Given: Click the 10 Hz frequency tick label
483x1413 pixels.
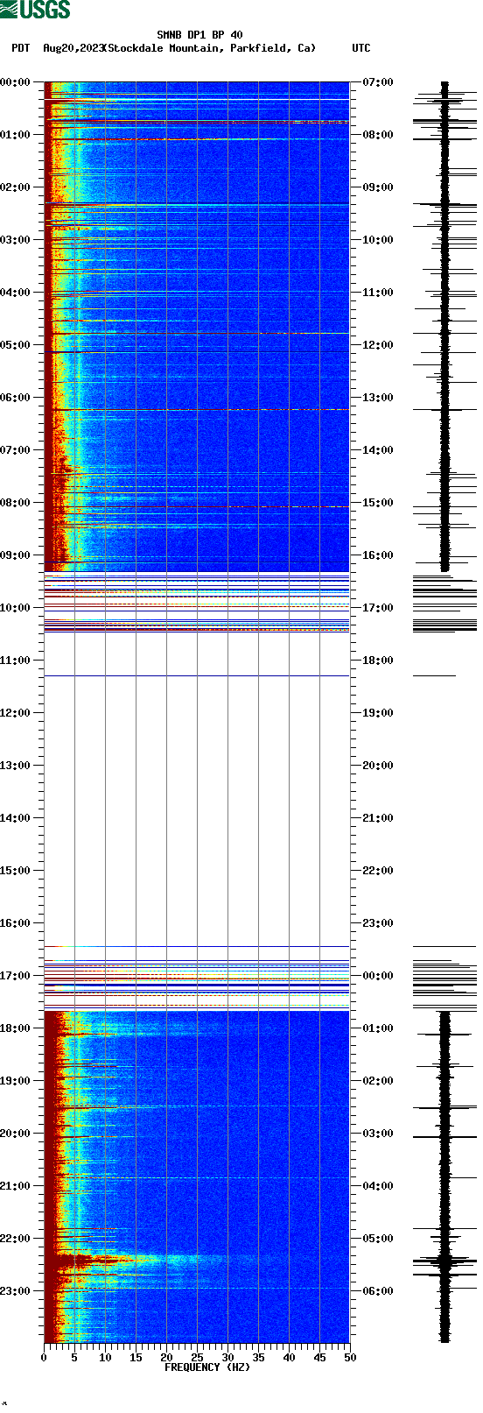Looking at the screenshot, I should click(105, 1358).
